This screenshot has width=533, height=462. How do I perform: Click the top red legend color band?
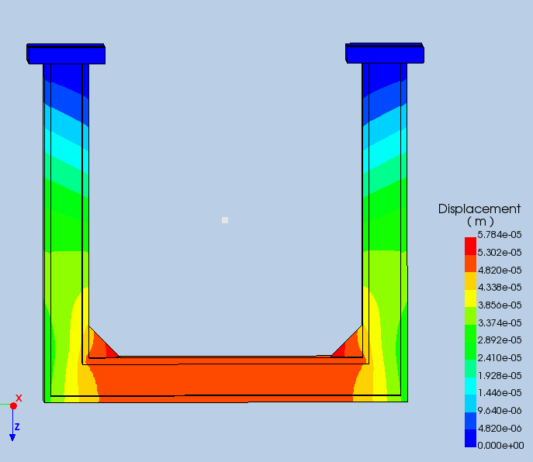tap(470, 246)
